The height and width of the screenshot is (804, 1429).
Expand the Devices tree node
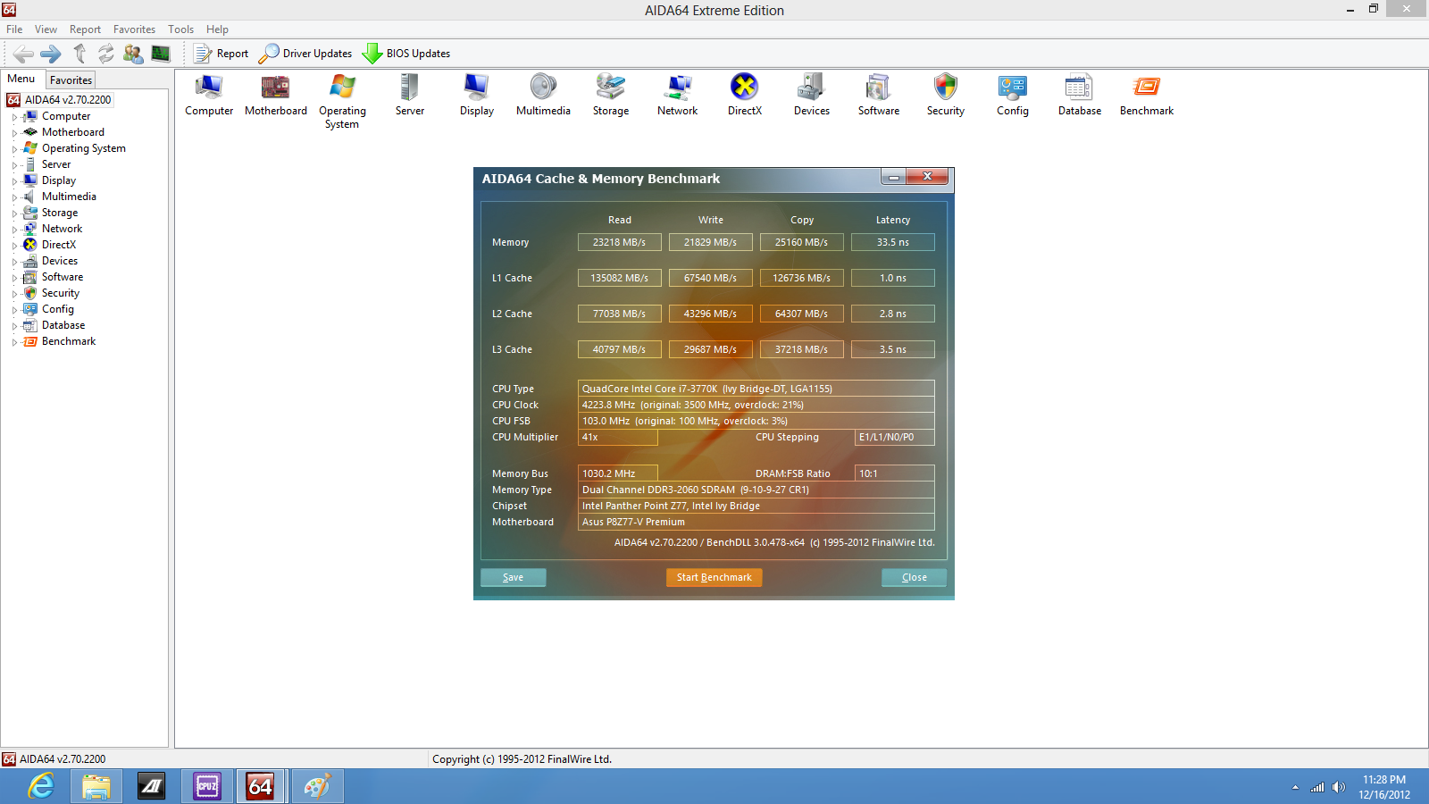[x=14, y=262]
